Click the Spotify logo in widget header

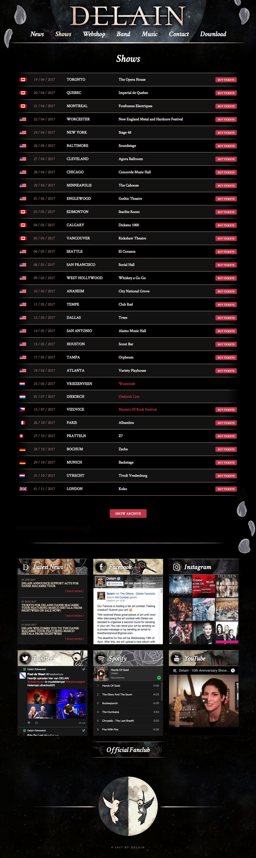tap(101, 658)
